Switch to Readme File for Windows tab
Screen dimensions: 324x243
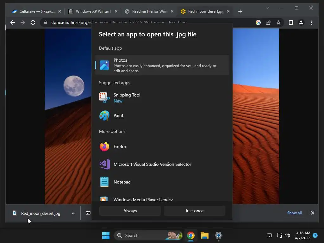click(149, 11)
